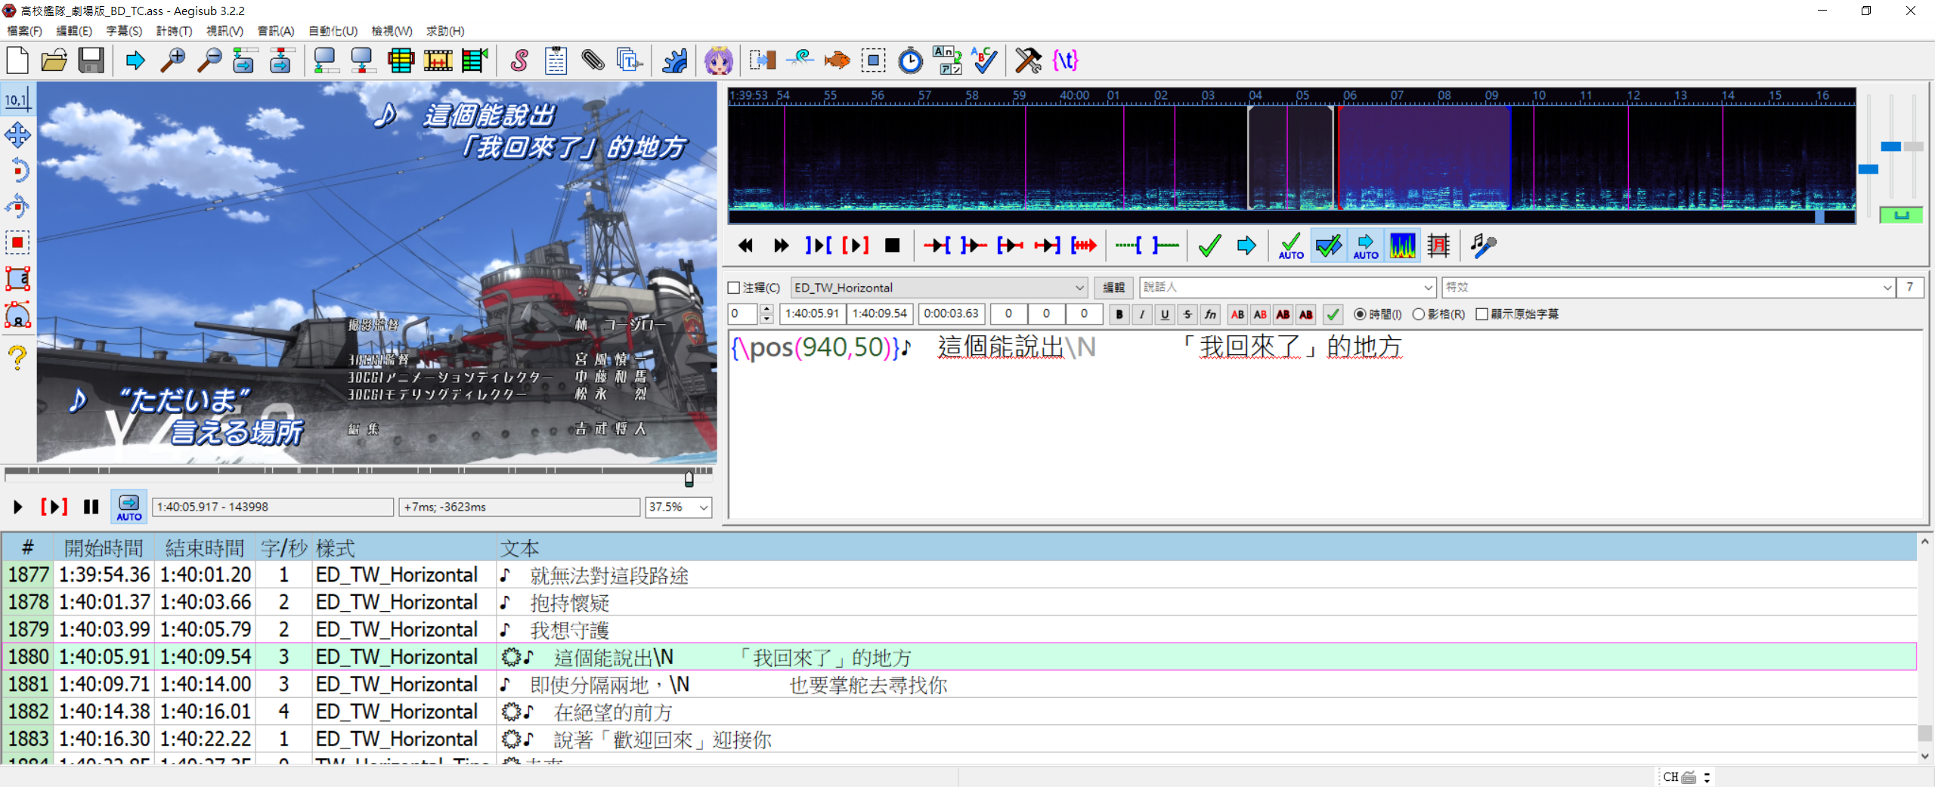Open the Automation manager icon

[675, 60]
